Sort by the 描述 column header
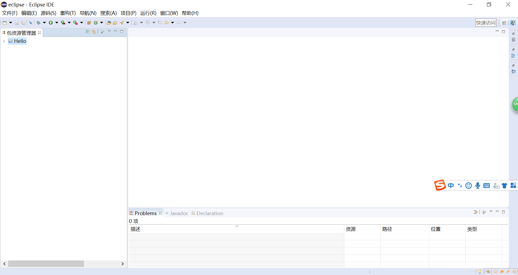Viewport: 518px width, 275px height. pyautogui.click(x=236, y=229)
